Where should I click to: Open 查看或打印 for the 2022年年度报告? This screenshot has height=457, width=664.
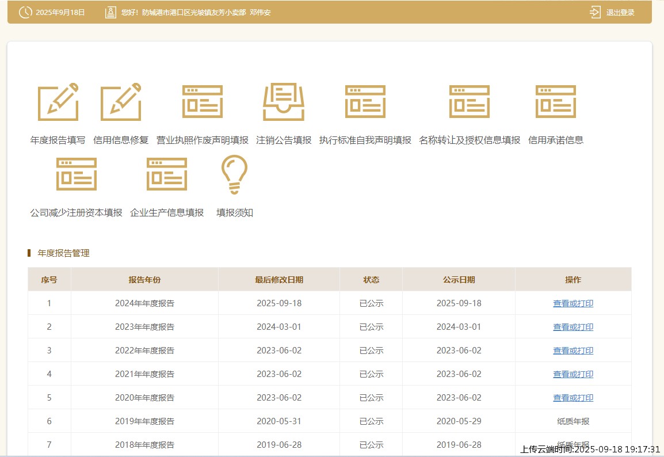573,351
